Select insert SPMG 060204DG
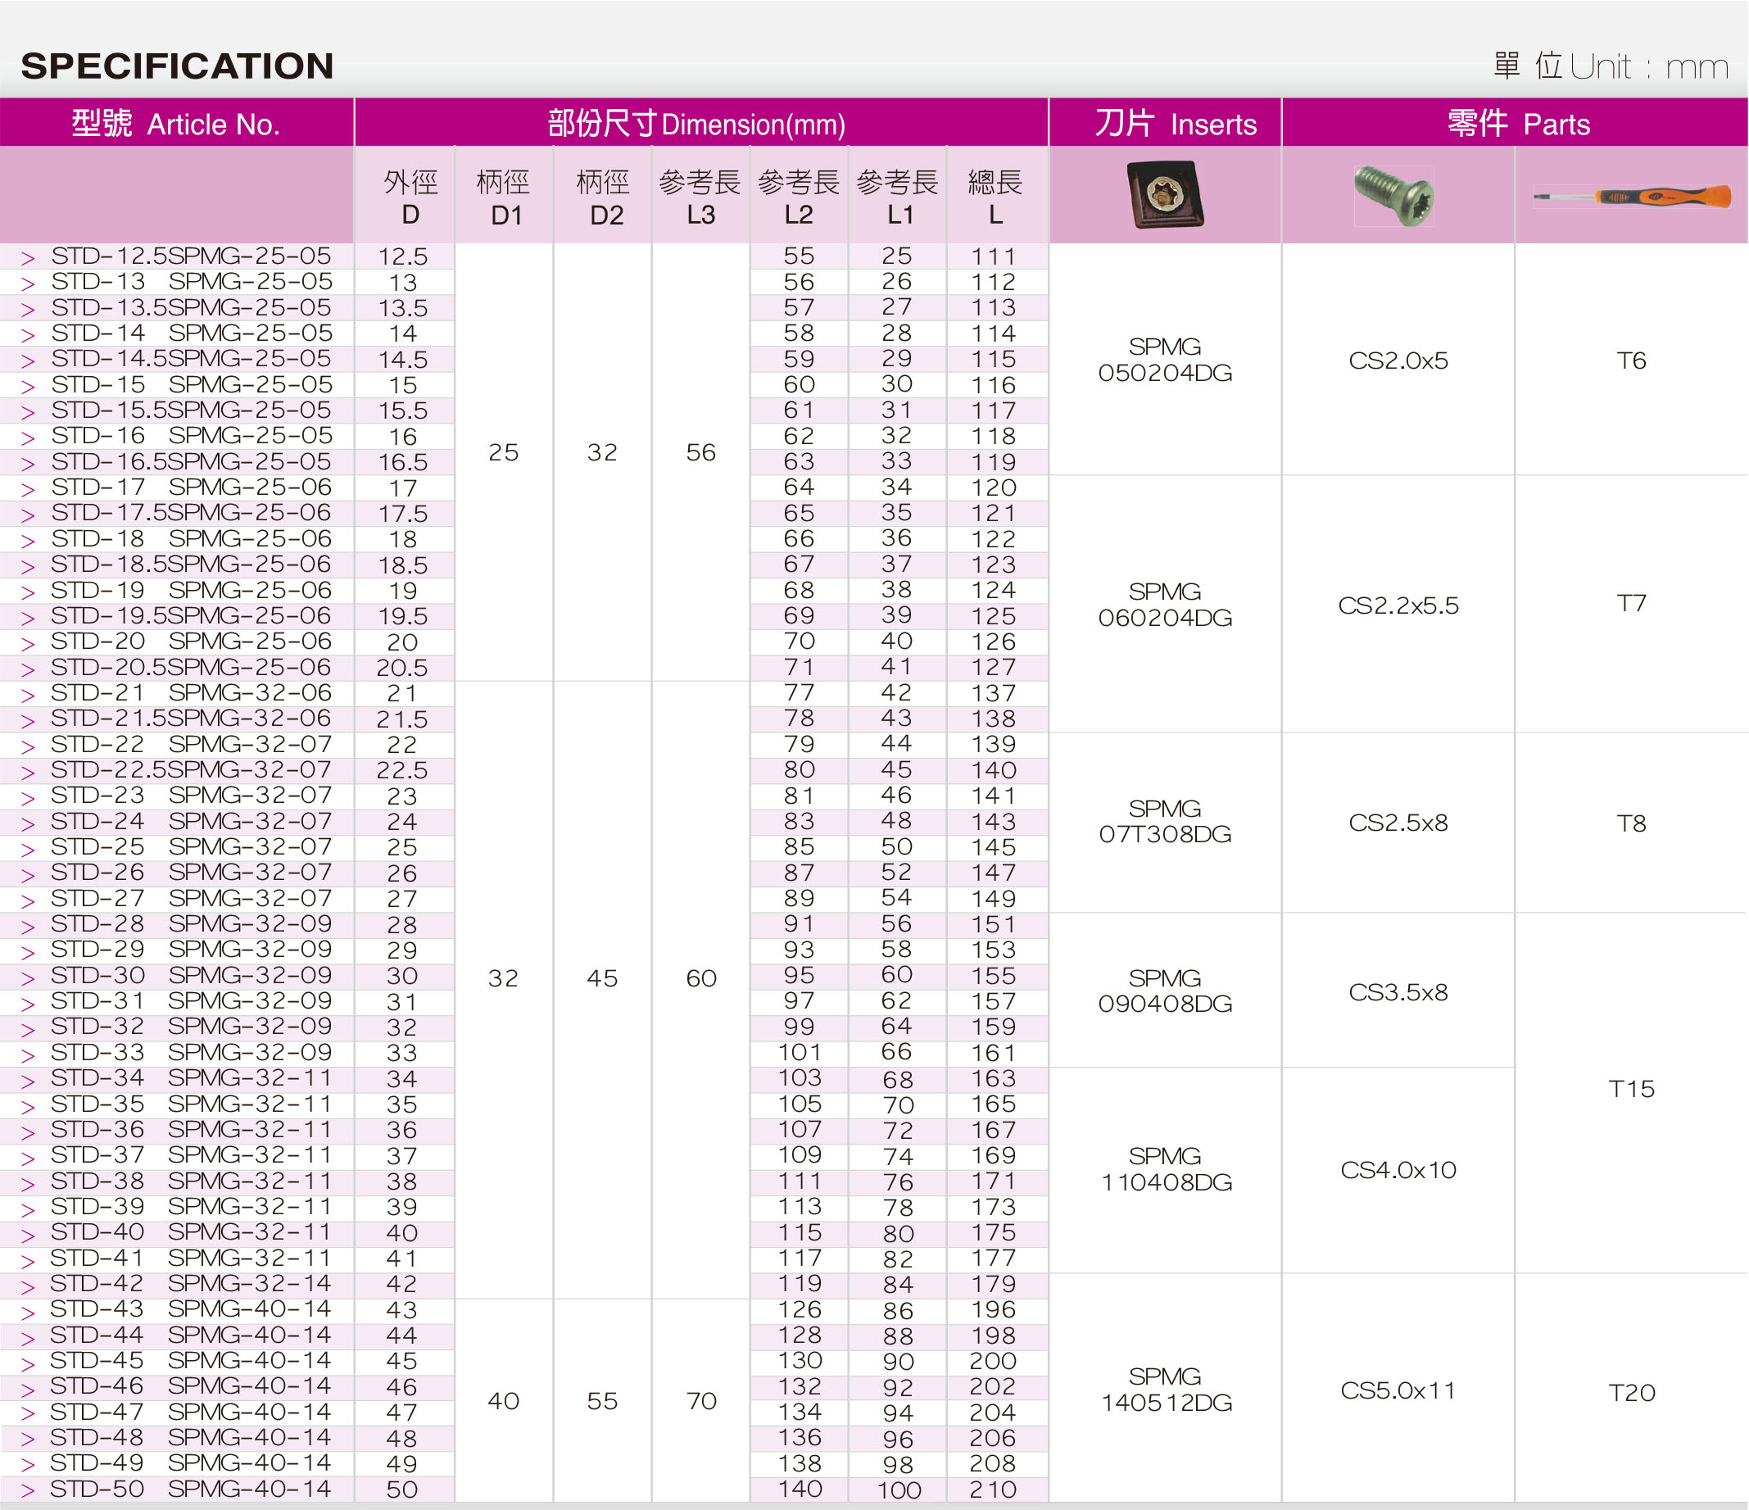Viewport: 1749px width, 1510px height. pos(1165,605)
